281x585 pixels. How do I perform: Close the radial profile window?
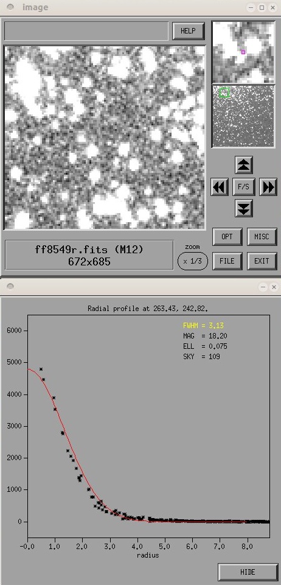(274, 287)
